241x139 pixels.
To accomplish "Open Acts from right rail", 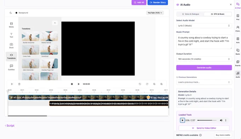I will pos(238,40).
